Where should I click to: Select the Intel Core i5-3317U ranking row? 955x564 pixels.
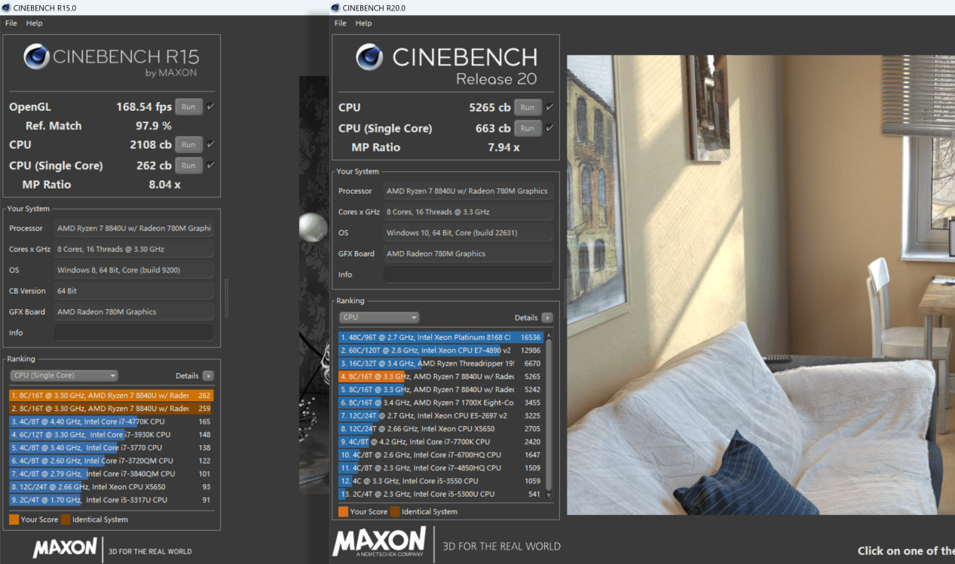tap(112, 500)
